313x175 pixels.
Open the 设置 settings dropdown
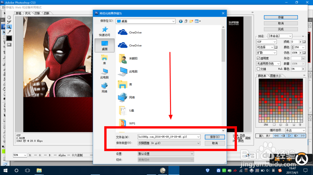coord(166,154)
